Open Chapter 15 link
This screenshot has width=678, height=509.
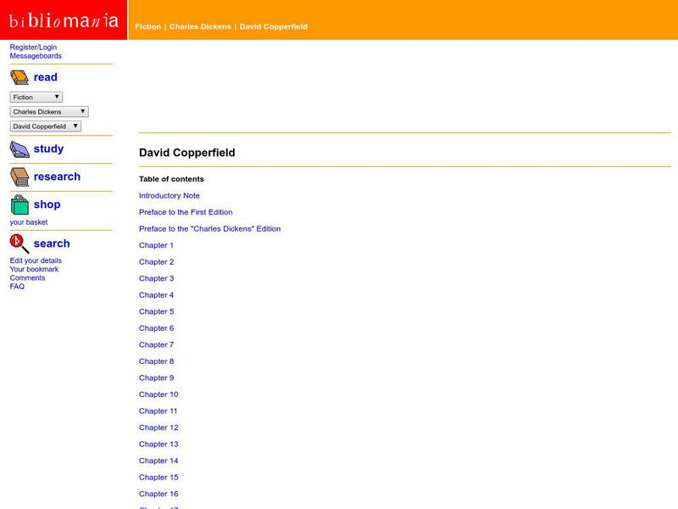pyautogui.click(x=158, y=478)
